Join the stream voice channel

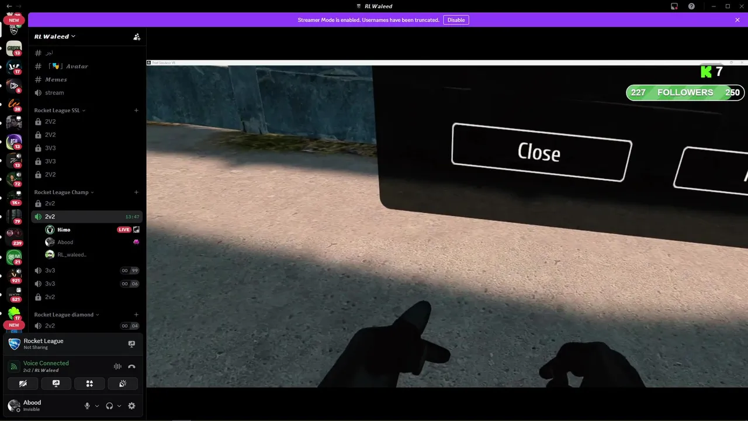pyautogui.click(x=86, y=92)
